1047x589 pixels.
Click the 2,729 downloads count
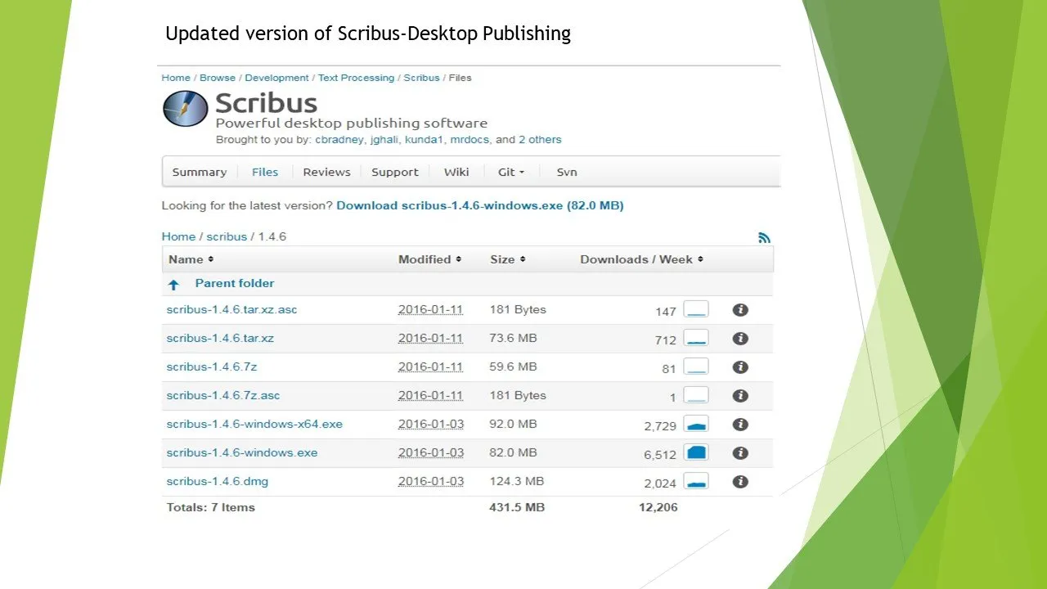(660, 426)
